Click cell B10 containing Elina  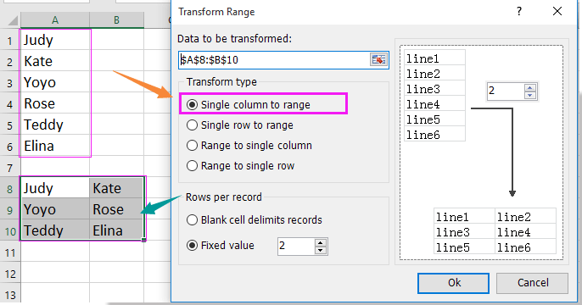click(116, 230)
